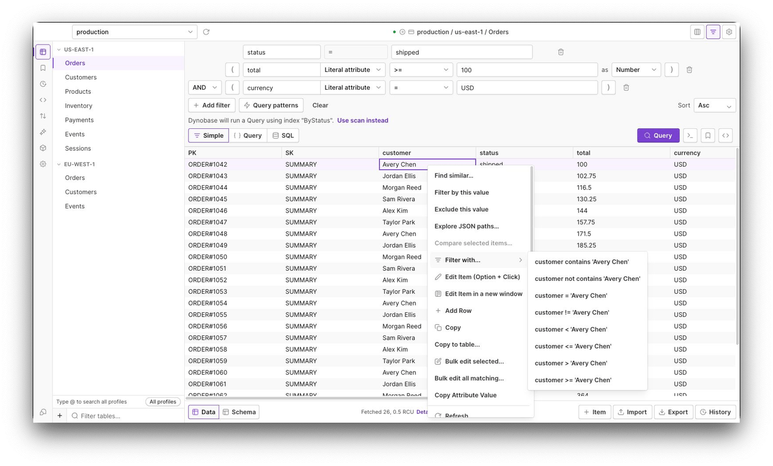Open the Number type dropdown
Image resolution: width=773 pixels, height=466 pixels.
click(x=636, y=70)
